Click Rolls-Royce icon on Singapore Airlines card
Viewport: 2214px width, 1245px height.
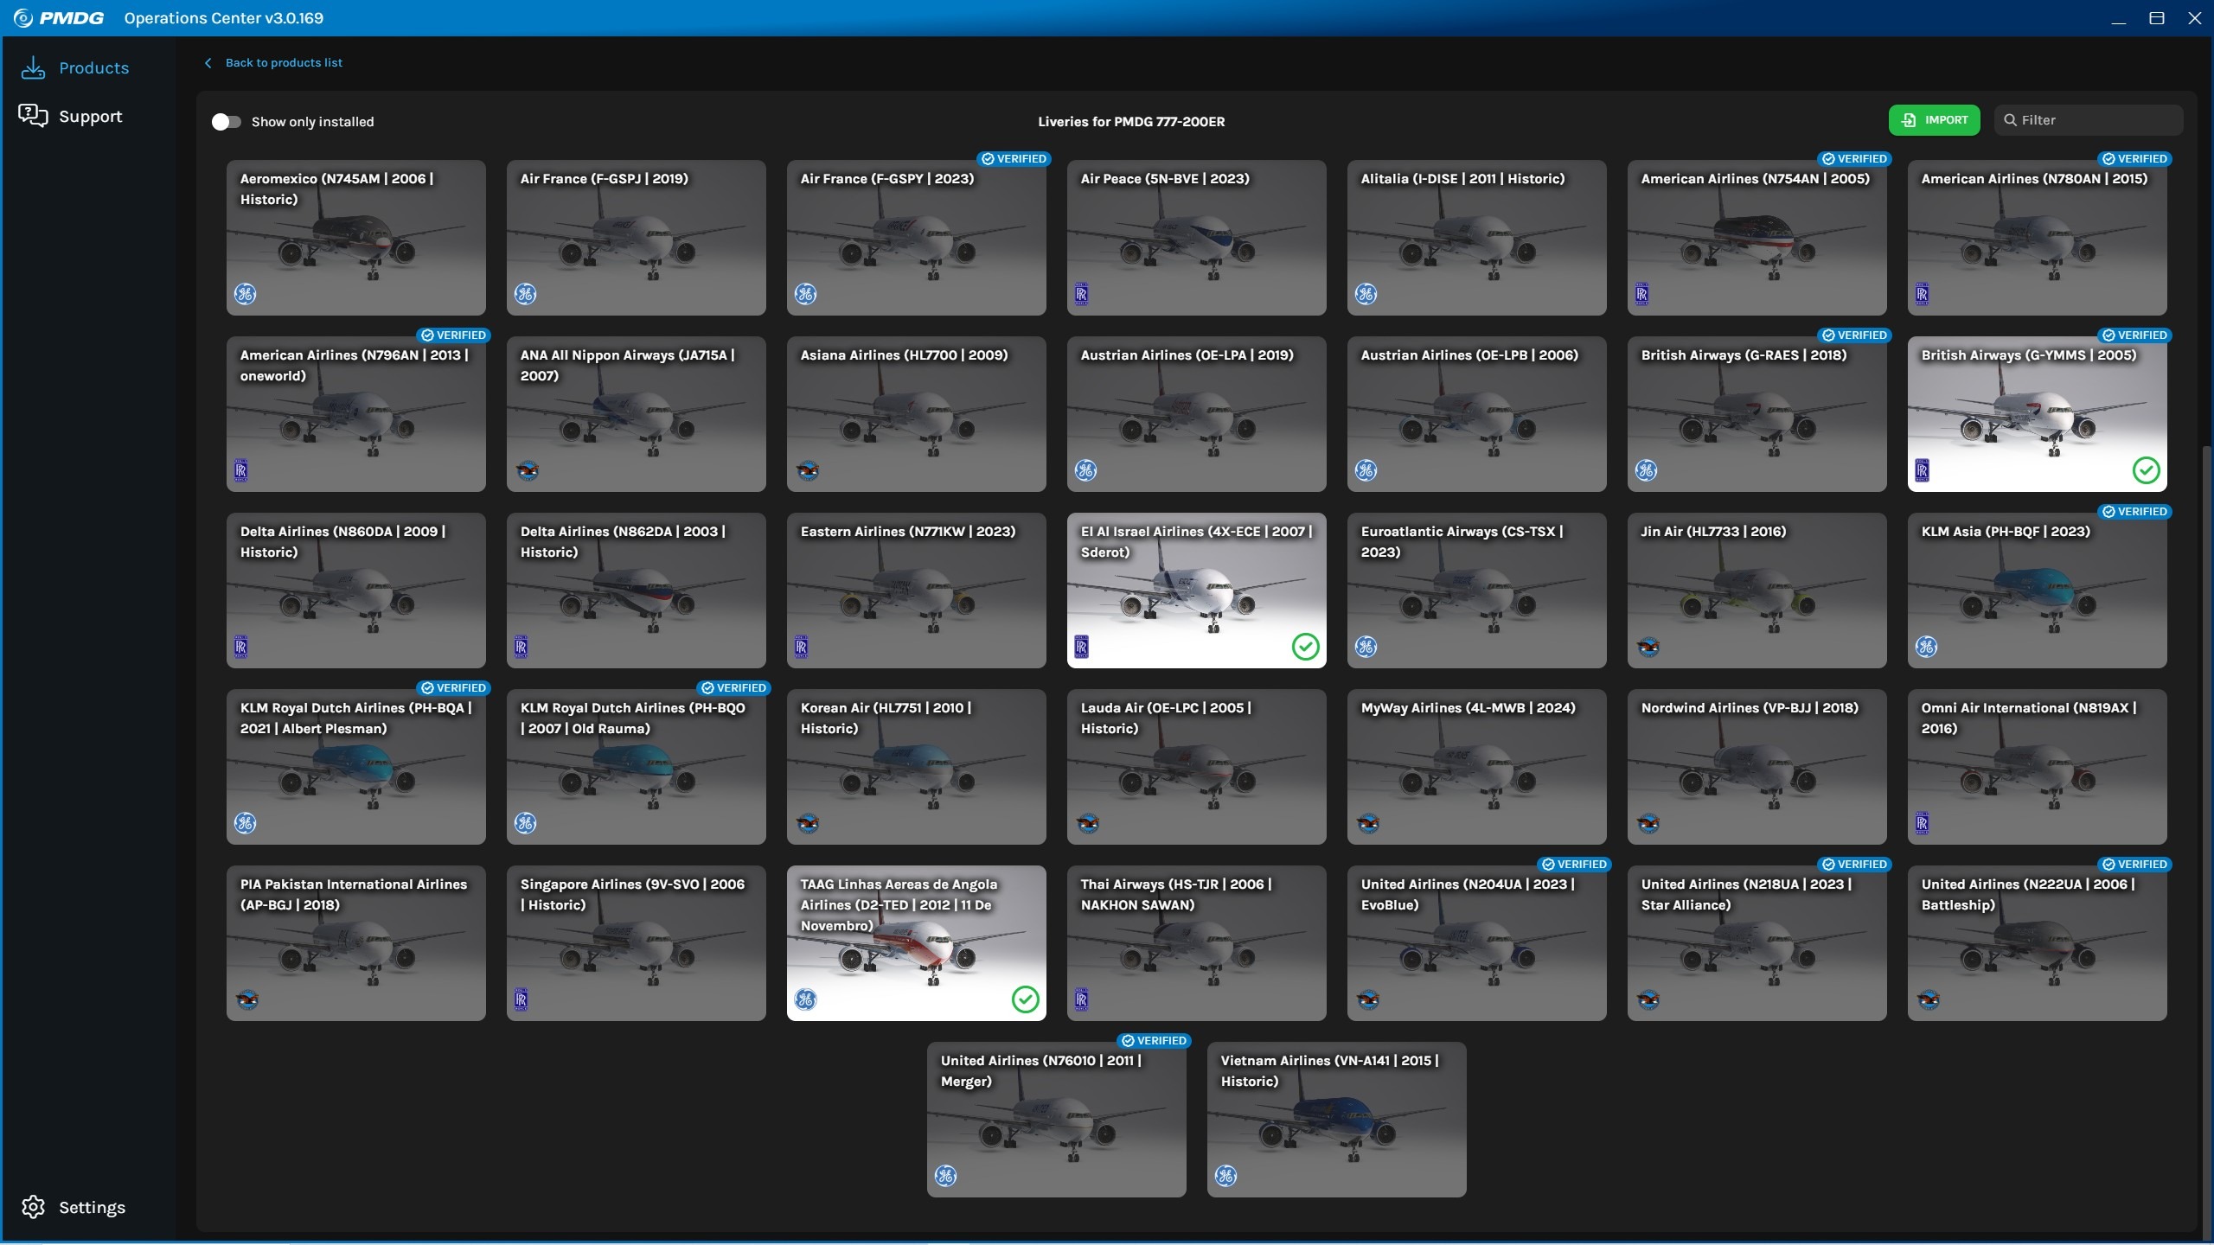point(521,999)
